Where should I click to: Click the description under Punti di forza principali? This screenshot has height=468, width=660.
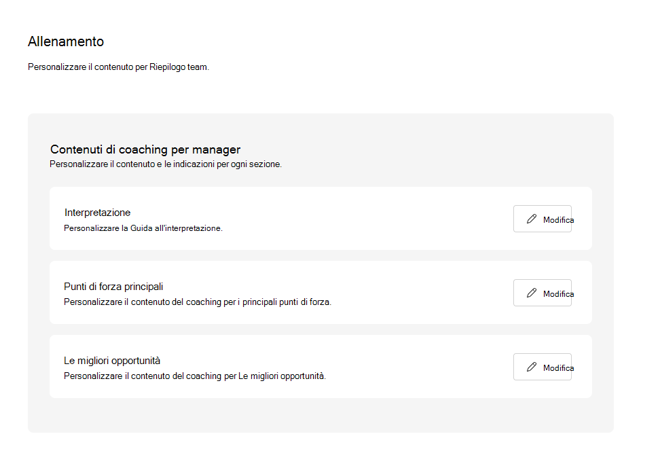[198, 302]
